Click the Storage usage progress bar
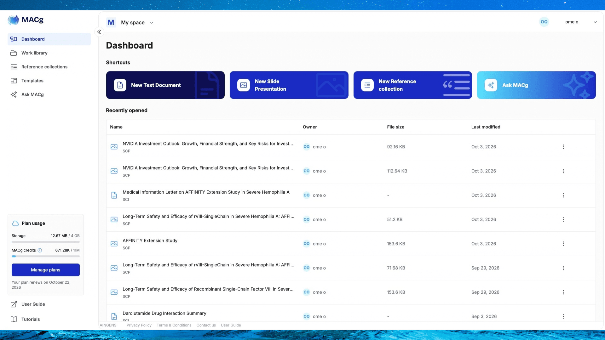 click(46, 242)
